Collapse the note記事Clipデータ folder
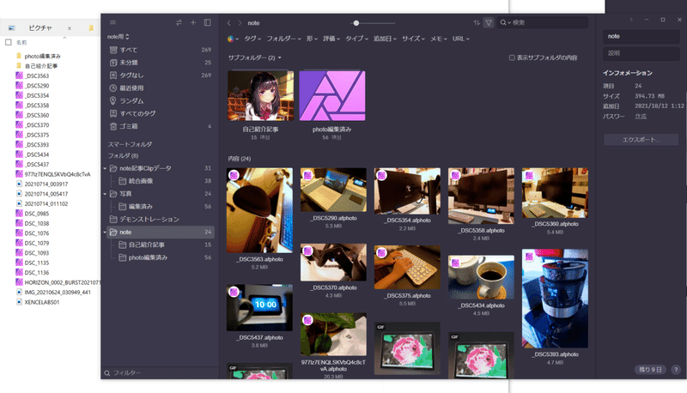 (105, 168)
